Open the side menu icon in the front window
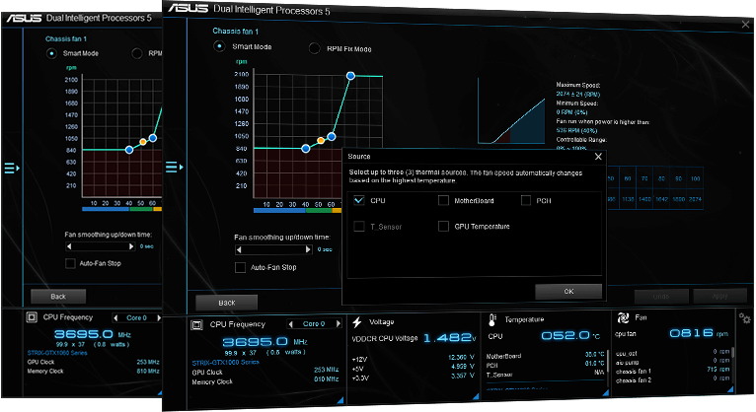 (x=174, y=167)
